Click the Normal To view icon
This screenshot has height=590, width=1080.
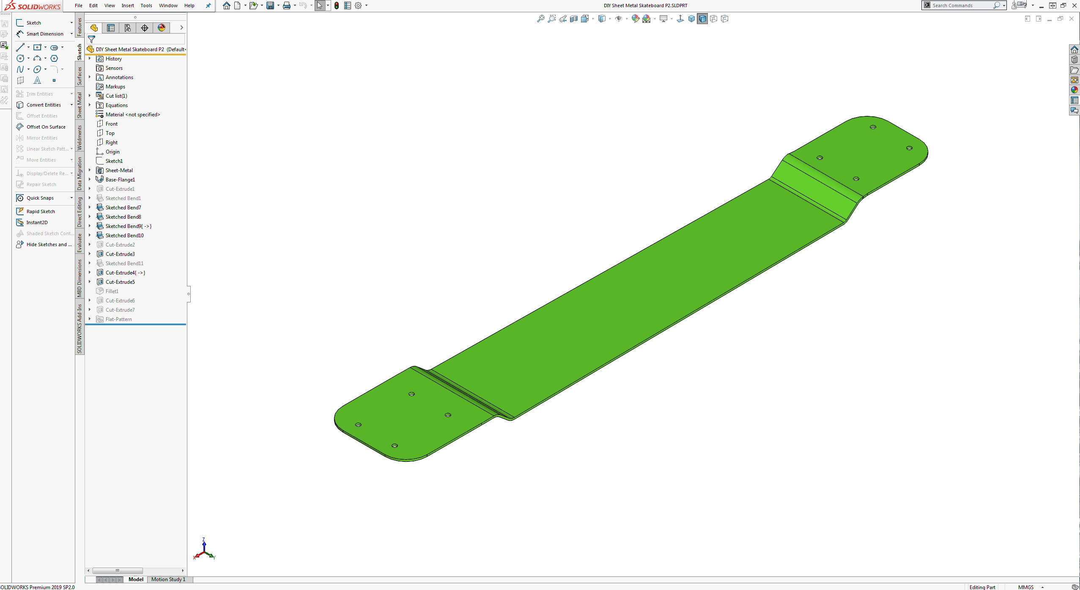pos(680,19)
